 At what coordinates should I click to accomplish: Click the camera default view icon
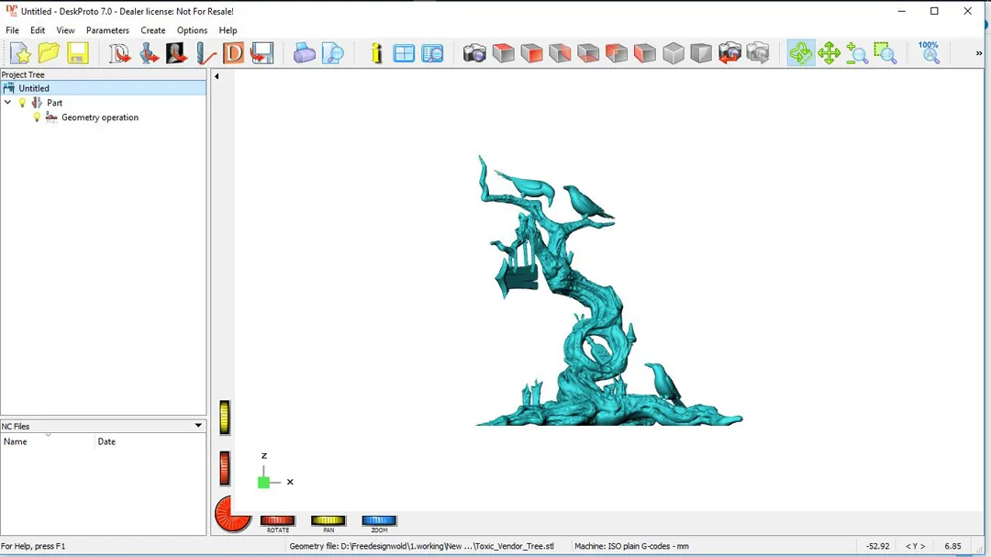point(474,53)
